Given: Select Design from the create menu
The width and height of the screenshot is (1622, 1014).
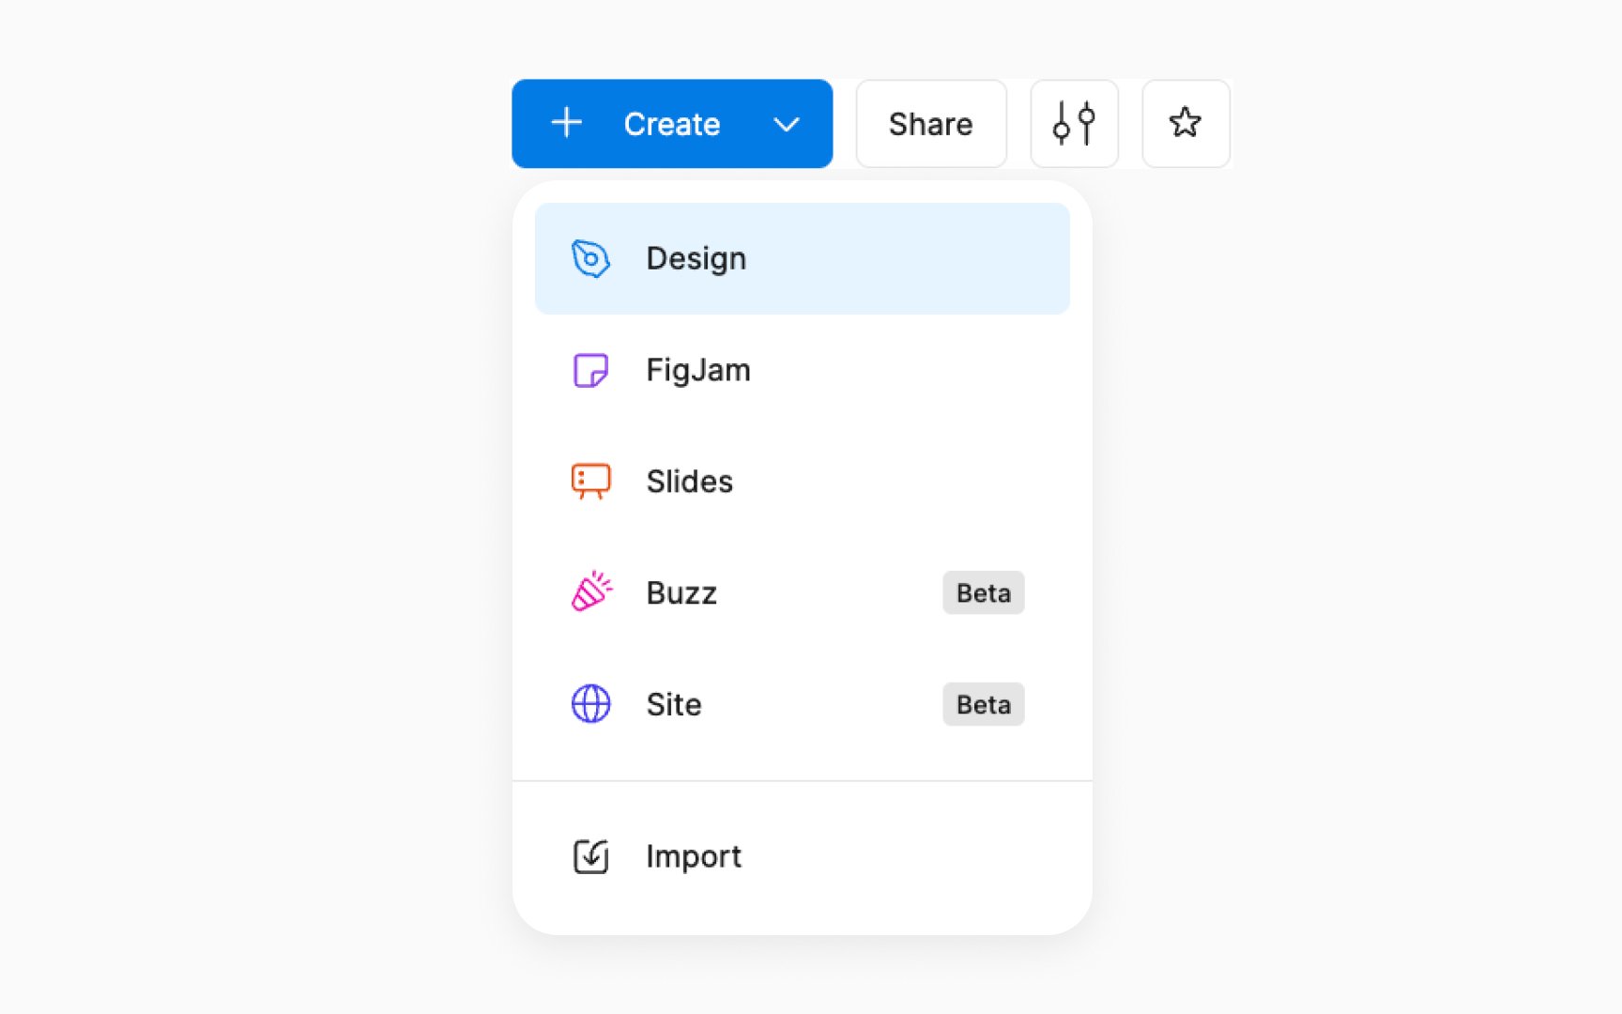Looking at the screenshot, I should click(802, 258).
